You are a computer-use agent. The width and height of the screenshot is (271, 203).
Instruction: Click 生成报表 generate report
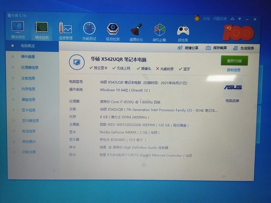243,48
